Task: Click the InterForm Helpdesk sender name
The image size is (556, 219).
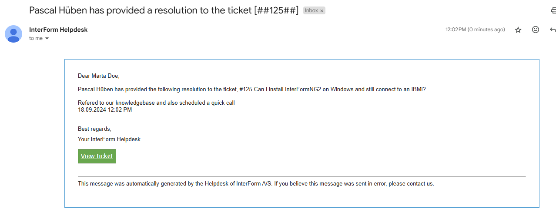Action: pyautogui.click(x=58, y=30)
